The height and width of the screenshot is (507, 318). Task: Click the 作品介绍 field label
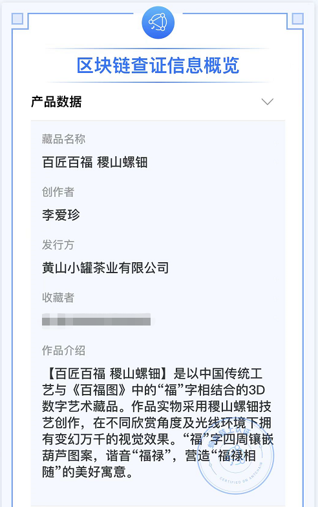coord(64,350)
